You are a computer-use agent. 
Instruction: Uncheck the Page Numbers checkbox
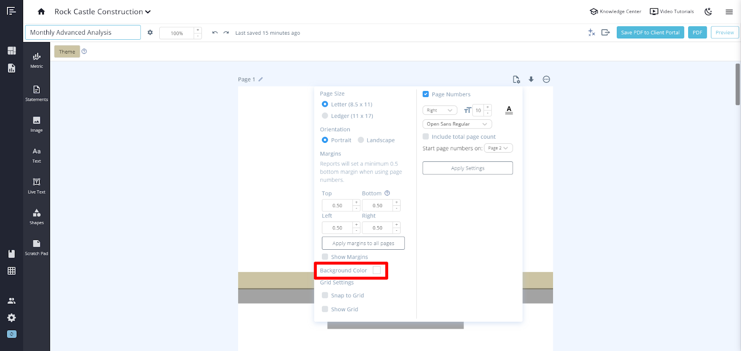[x=426, y=94]
